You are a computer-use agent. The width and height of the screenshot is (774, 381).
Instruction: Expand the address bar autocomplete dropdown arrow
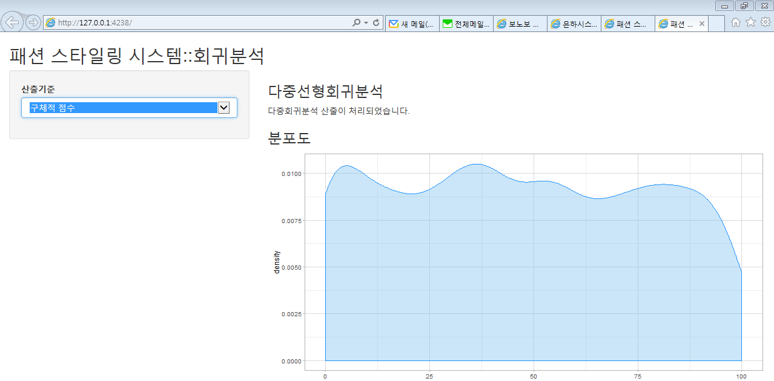[x=366, y=23]
